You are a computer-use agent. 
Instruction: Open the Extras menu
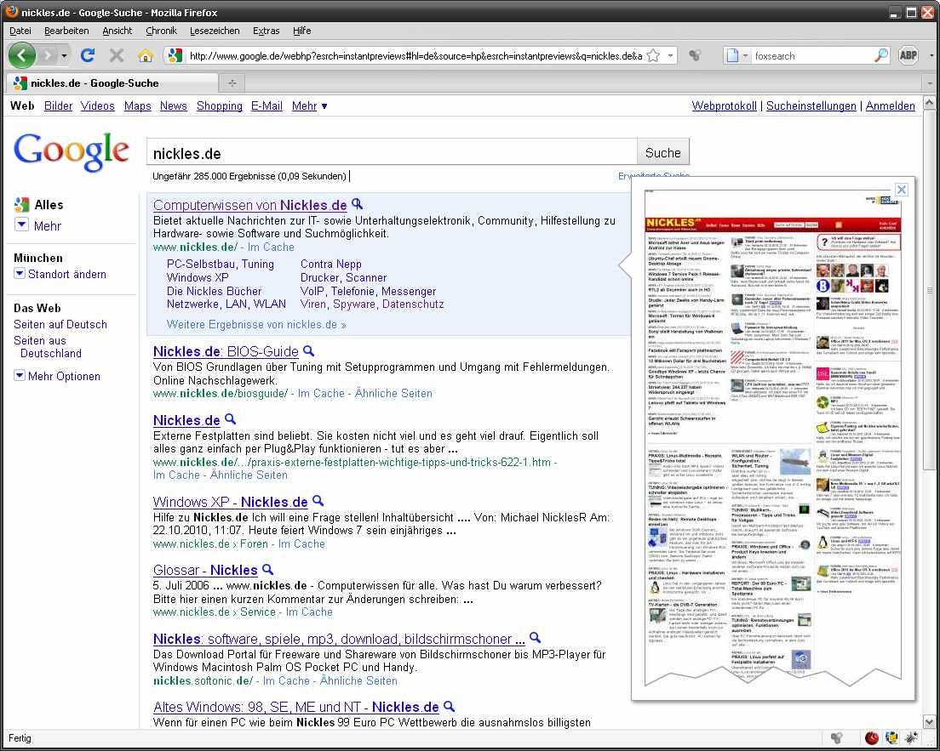click(267, 31)
